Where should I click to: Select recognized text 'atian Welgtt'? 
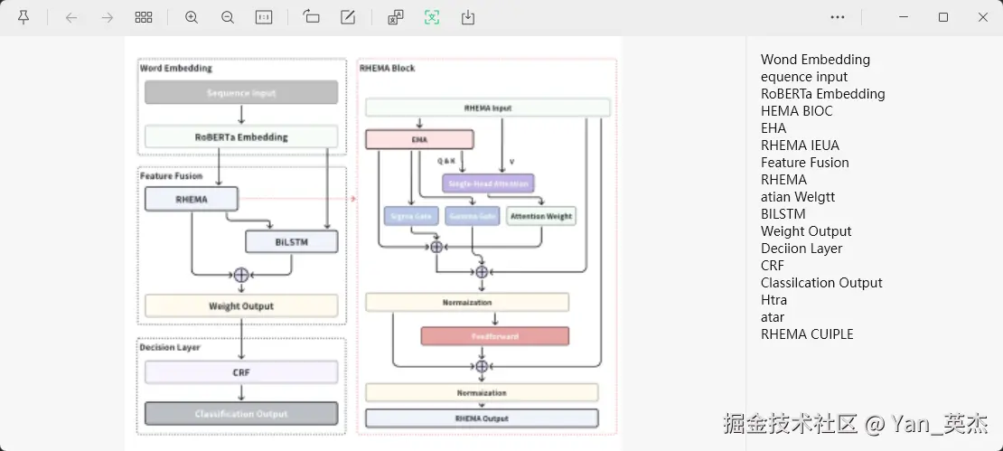click(x=798, y=197)
